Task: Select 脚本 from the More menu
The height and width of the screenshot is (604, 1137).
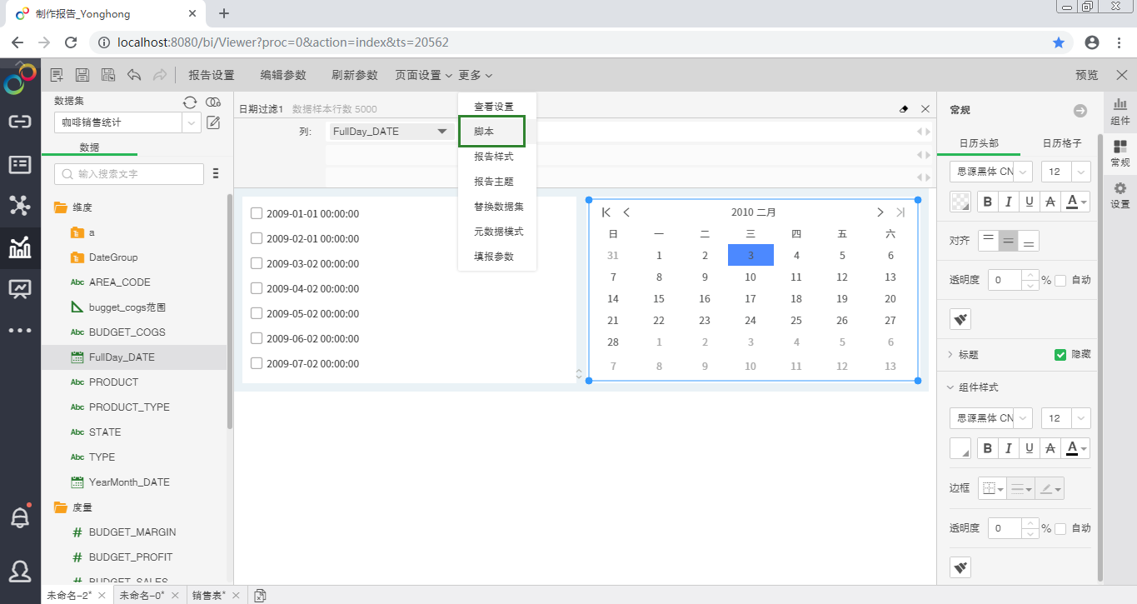Action: (x=491, y=132)
